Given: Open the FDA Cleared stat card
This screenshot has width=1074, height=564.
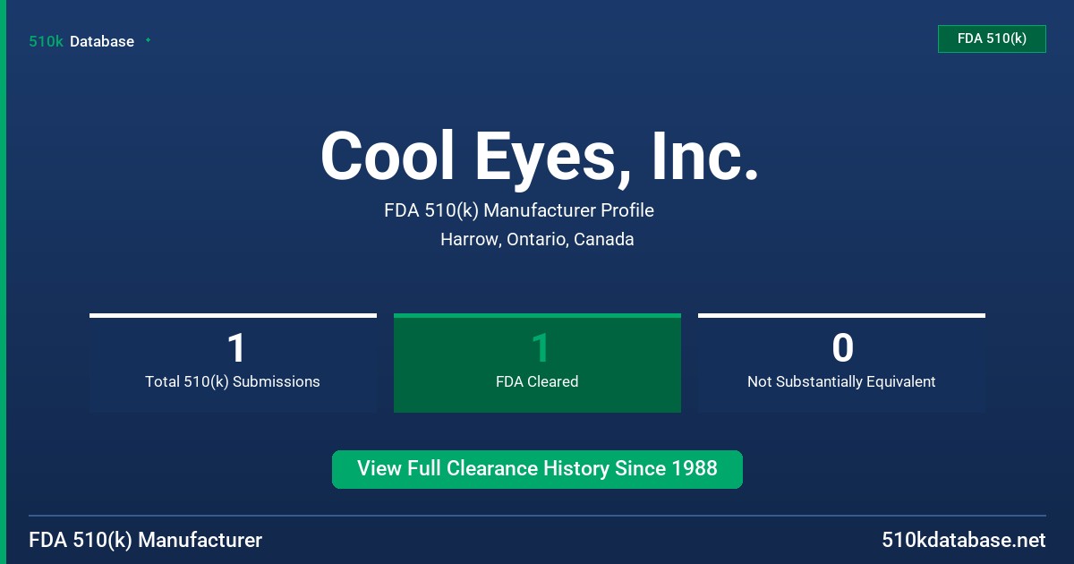Looking at the screenshot, I should pos(537,363).
